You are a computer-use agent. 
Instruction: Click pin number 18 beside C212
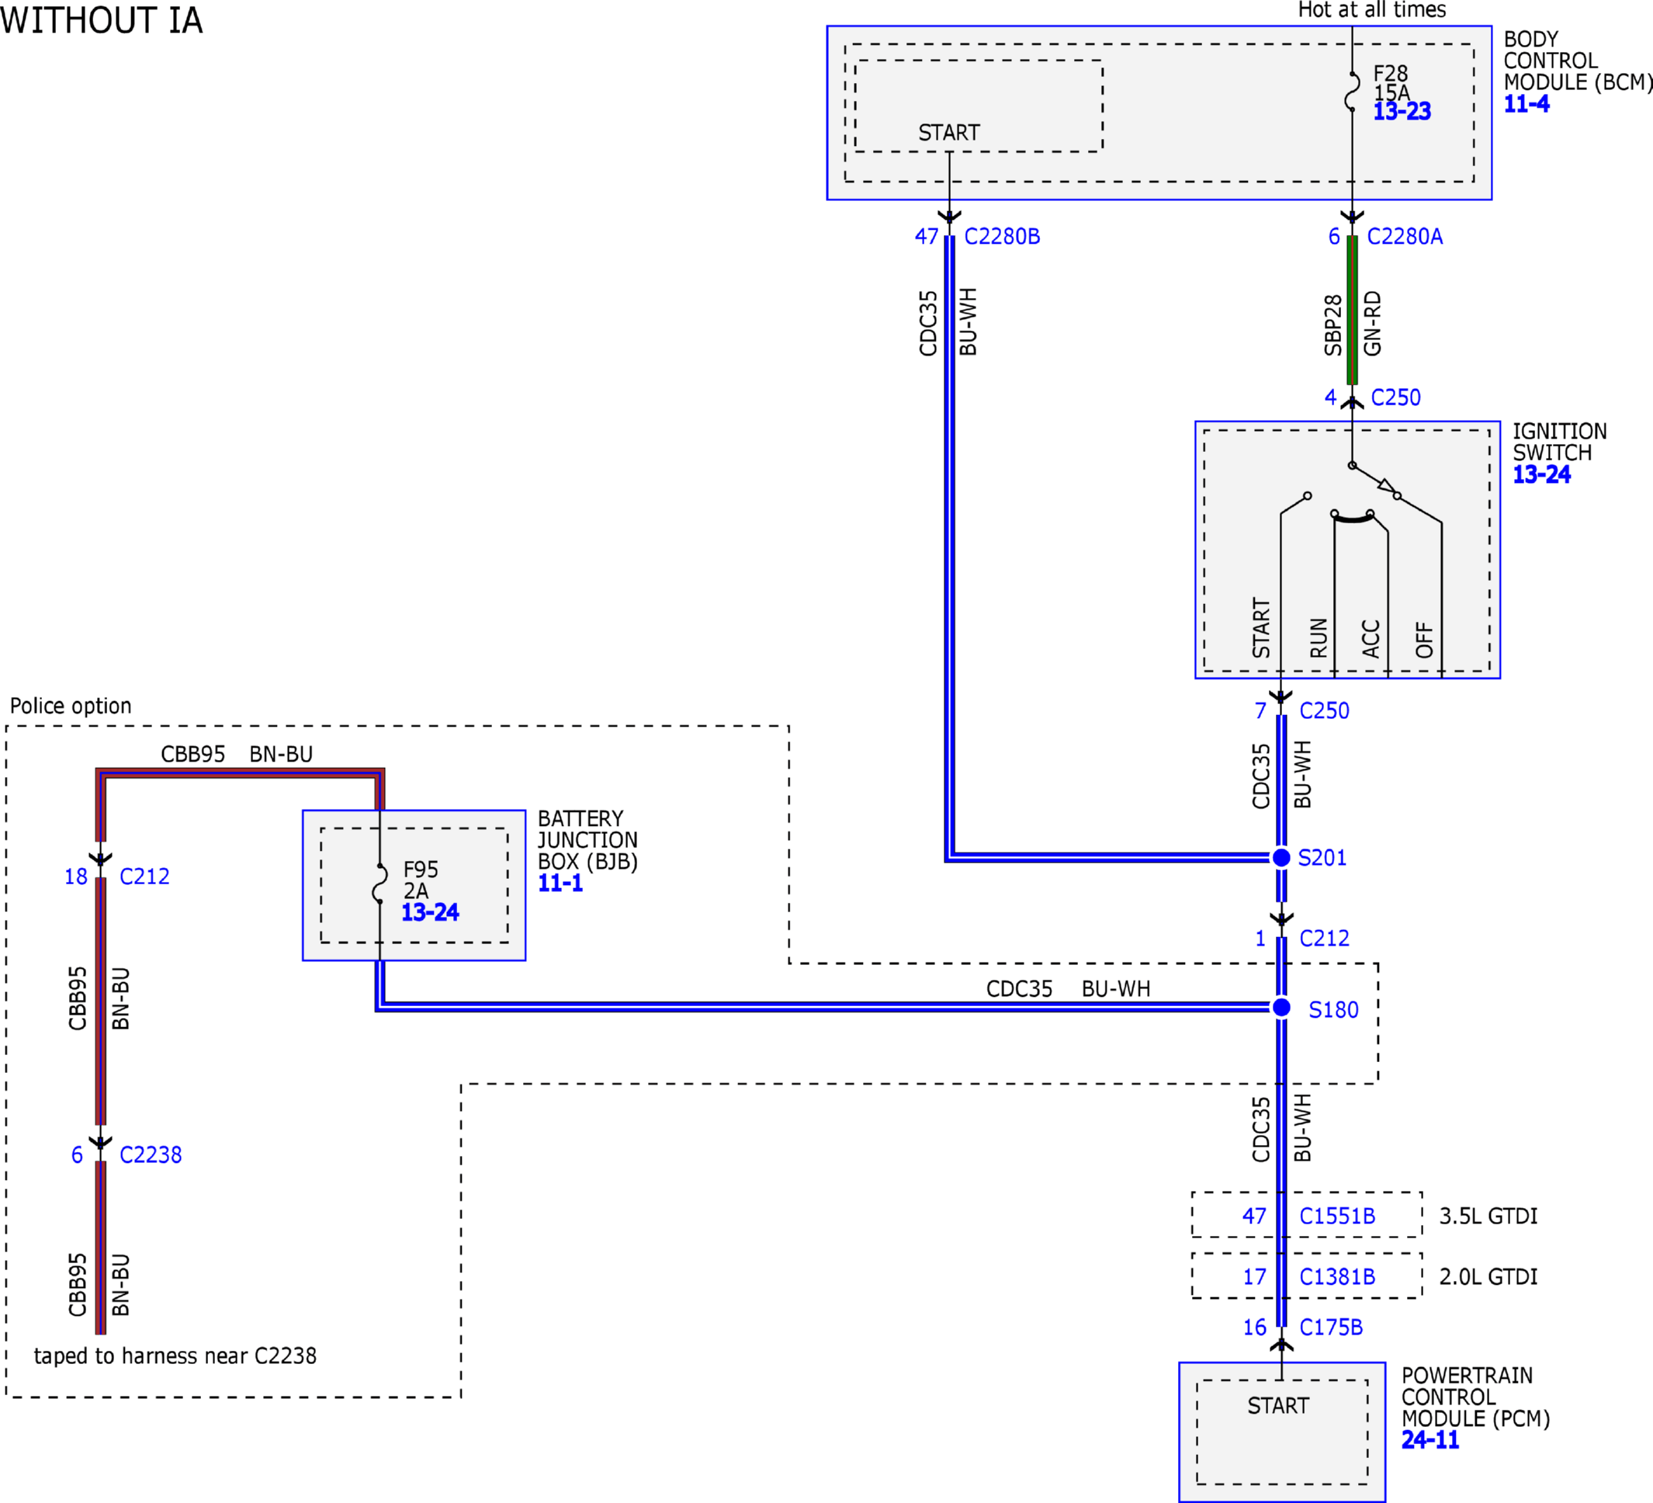pos(75,876)
